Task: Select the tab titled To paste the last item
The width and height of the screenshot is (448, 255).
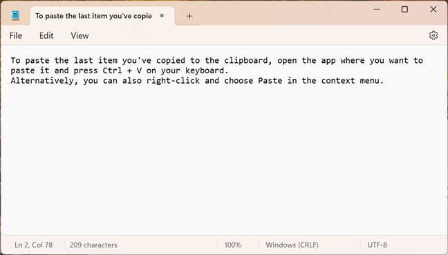Action: [102, 16]
